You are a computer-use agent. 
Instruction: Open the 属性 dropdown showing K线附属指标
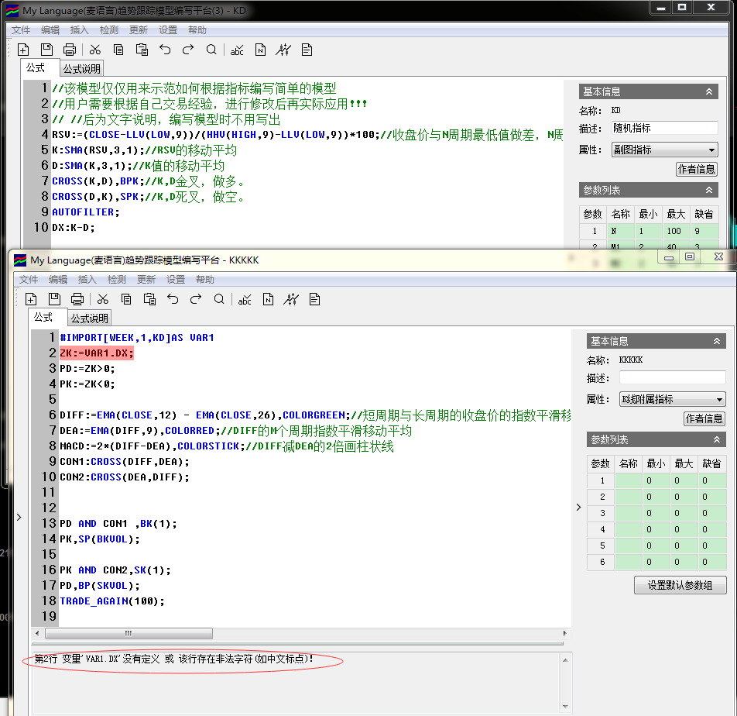point(672,399)
